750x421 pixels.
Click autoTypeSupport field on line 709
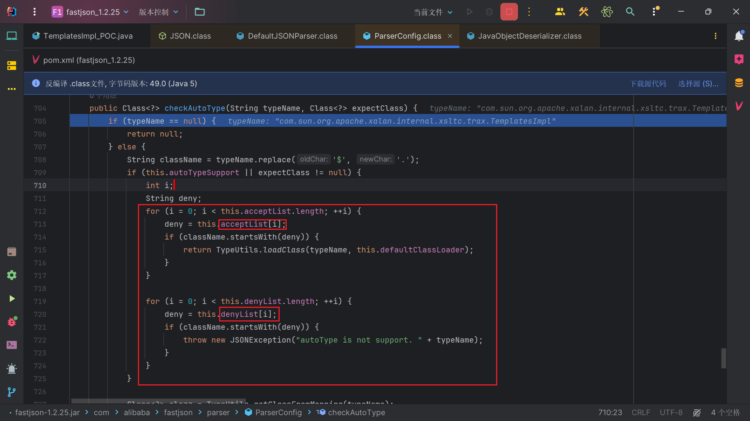[x=204, y=172]
